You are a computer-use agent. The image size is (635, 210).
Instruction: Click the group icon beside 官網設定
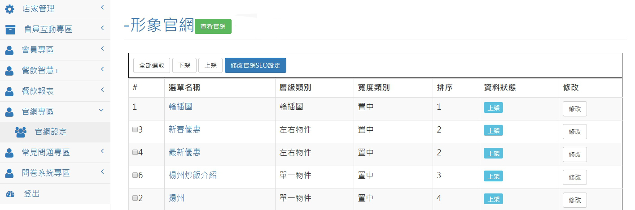[x=21, y=132]
